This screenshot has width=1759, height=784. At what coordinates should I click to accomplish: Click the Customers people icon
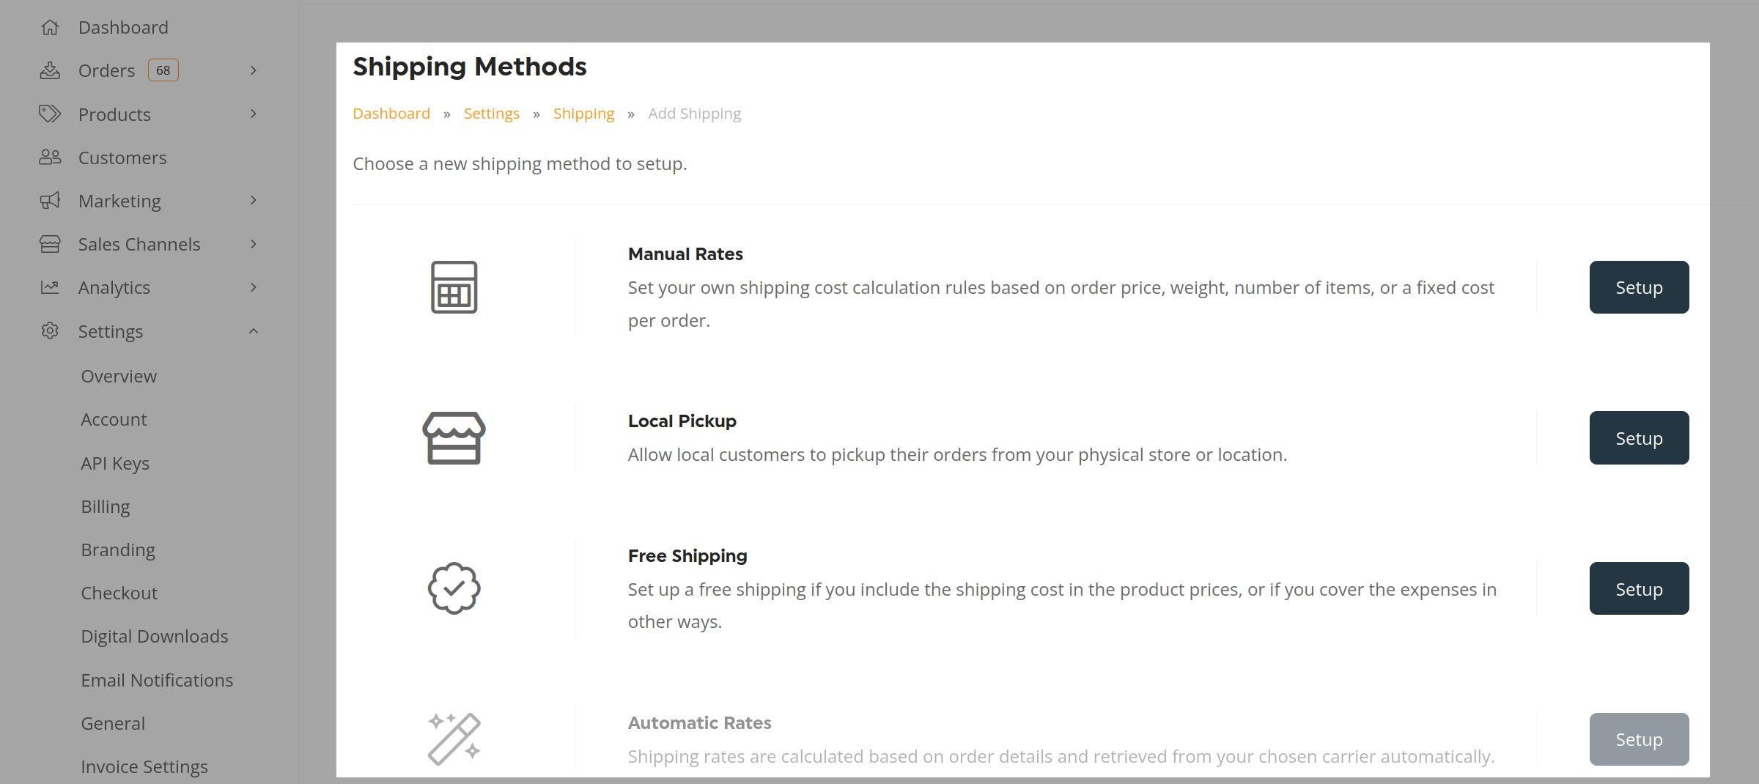tap(50, 158)
